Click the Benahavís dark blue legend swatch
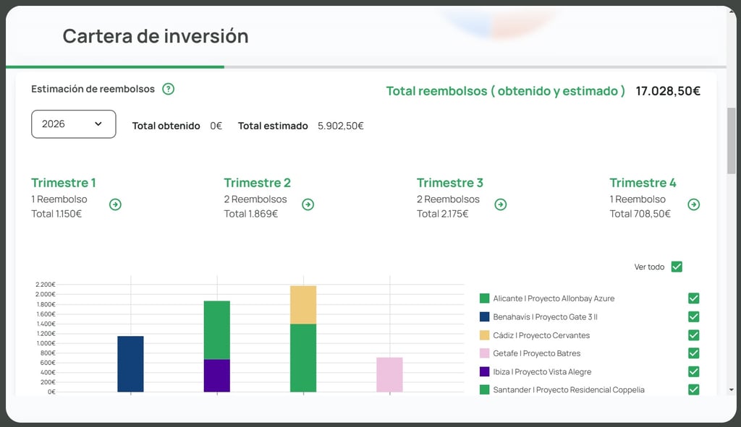Screen dimensions: 741x427 (x=484, y=316)
